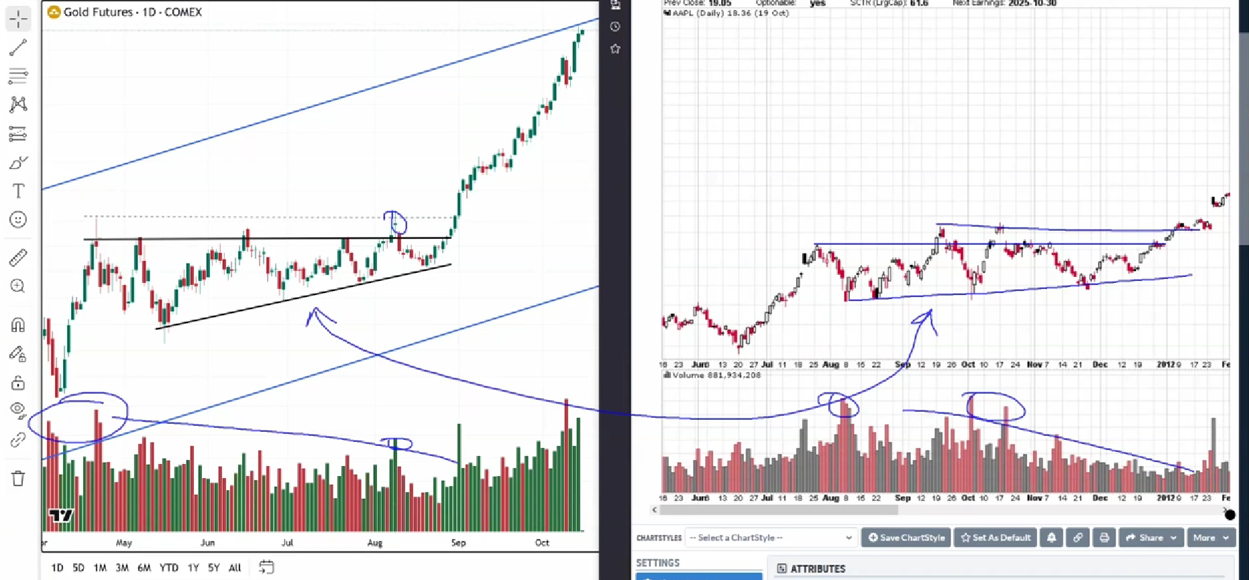Toggle magnet mode for drawings
The image size is (1249, 580).
(18, 325)
